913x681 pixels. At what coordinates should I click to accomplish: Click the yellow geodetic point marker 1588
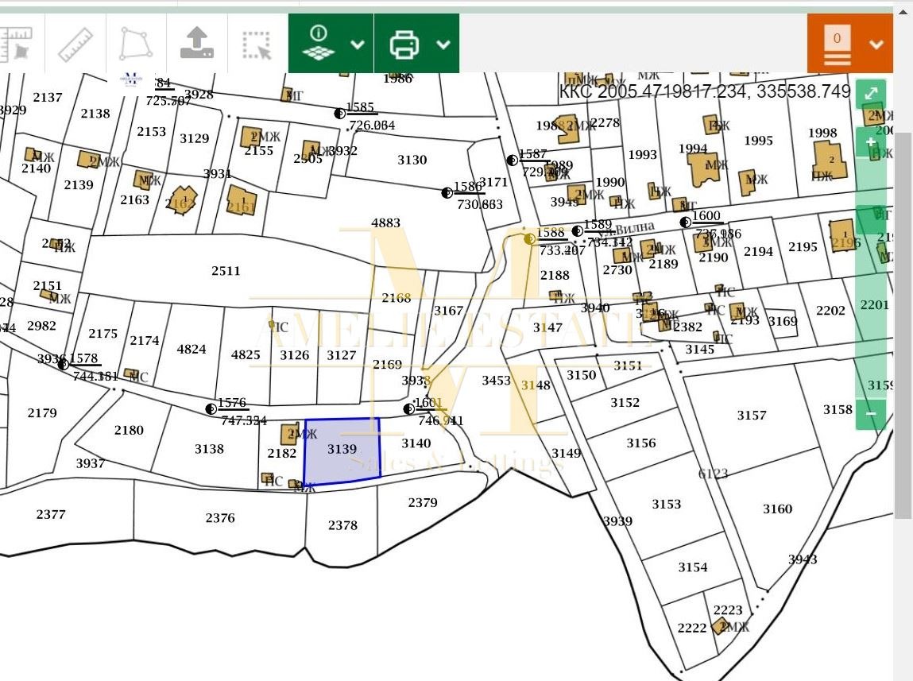[530, 238]
